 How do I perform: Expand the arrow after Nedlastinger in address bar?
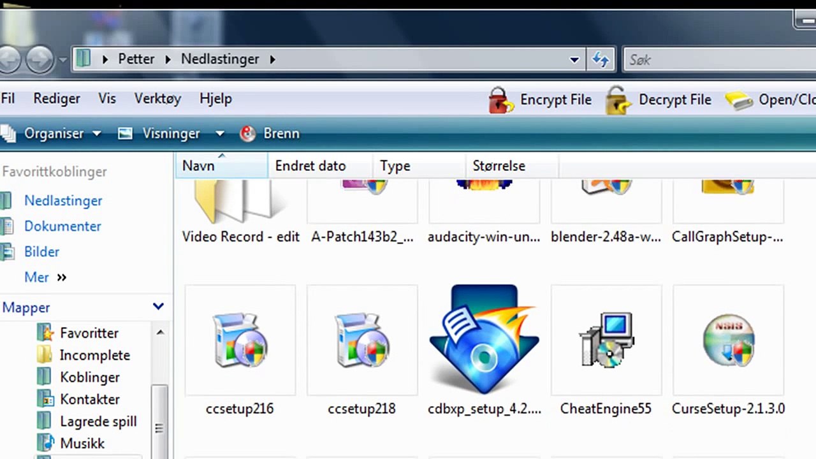[272, 59]
